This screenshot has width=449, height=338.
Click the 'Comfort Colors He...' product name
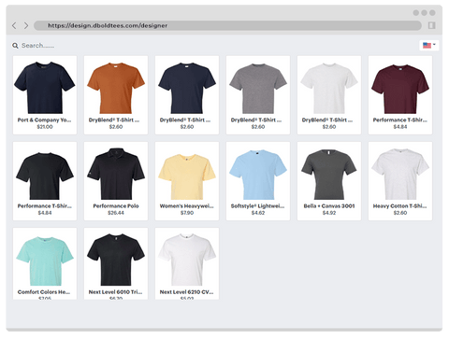44,292
